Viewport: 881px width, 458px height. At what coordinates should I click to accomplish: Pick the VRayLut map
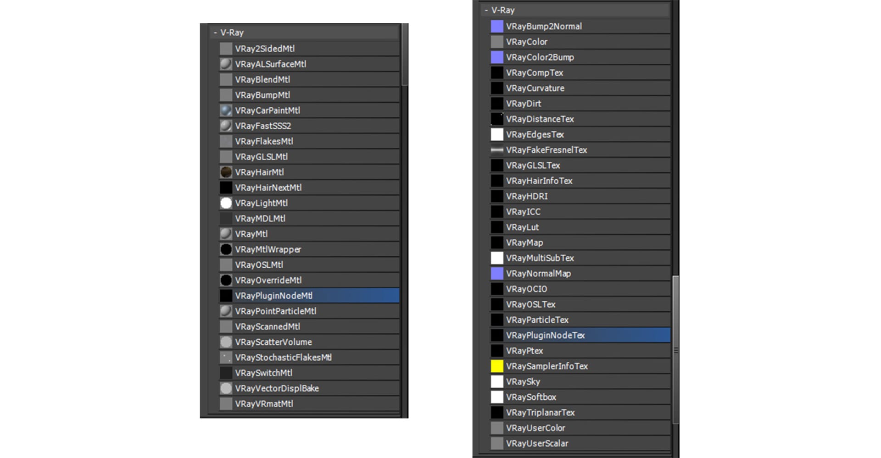(580, 227)
